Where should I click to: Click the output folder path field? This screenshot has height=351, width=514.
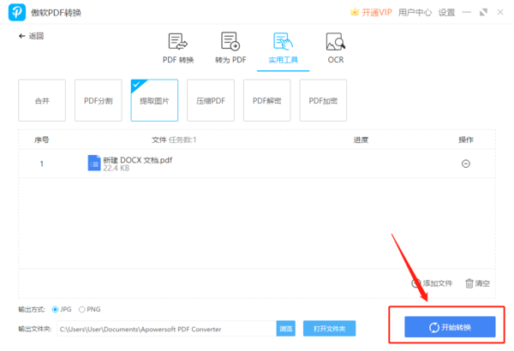166,329
